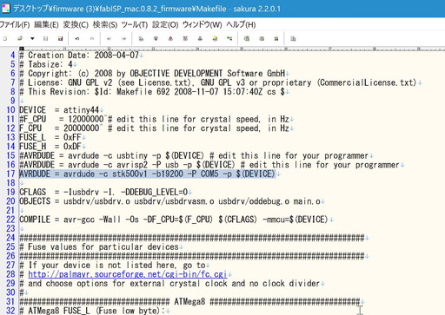Screen dimensions: 445x315
Task: Open the 検索(S) menu
Action: coord(105,25)
